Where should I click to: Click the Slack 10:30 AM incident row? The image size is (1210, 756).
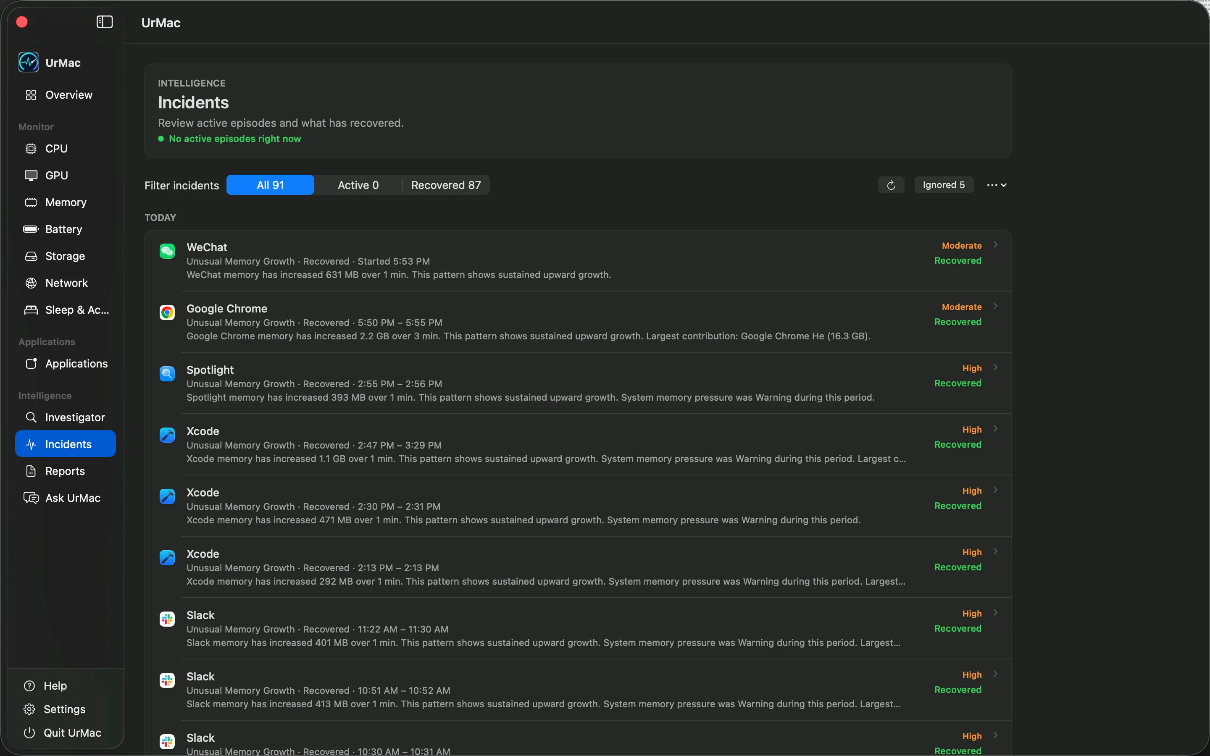(x=578, y=738)
